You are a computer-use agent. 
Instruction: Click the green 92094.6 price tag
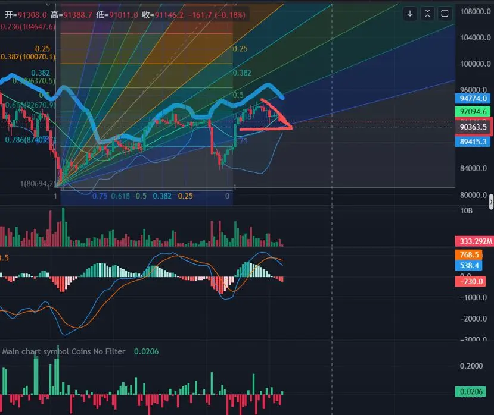pos(473,111)
